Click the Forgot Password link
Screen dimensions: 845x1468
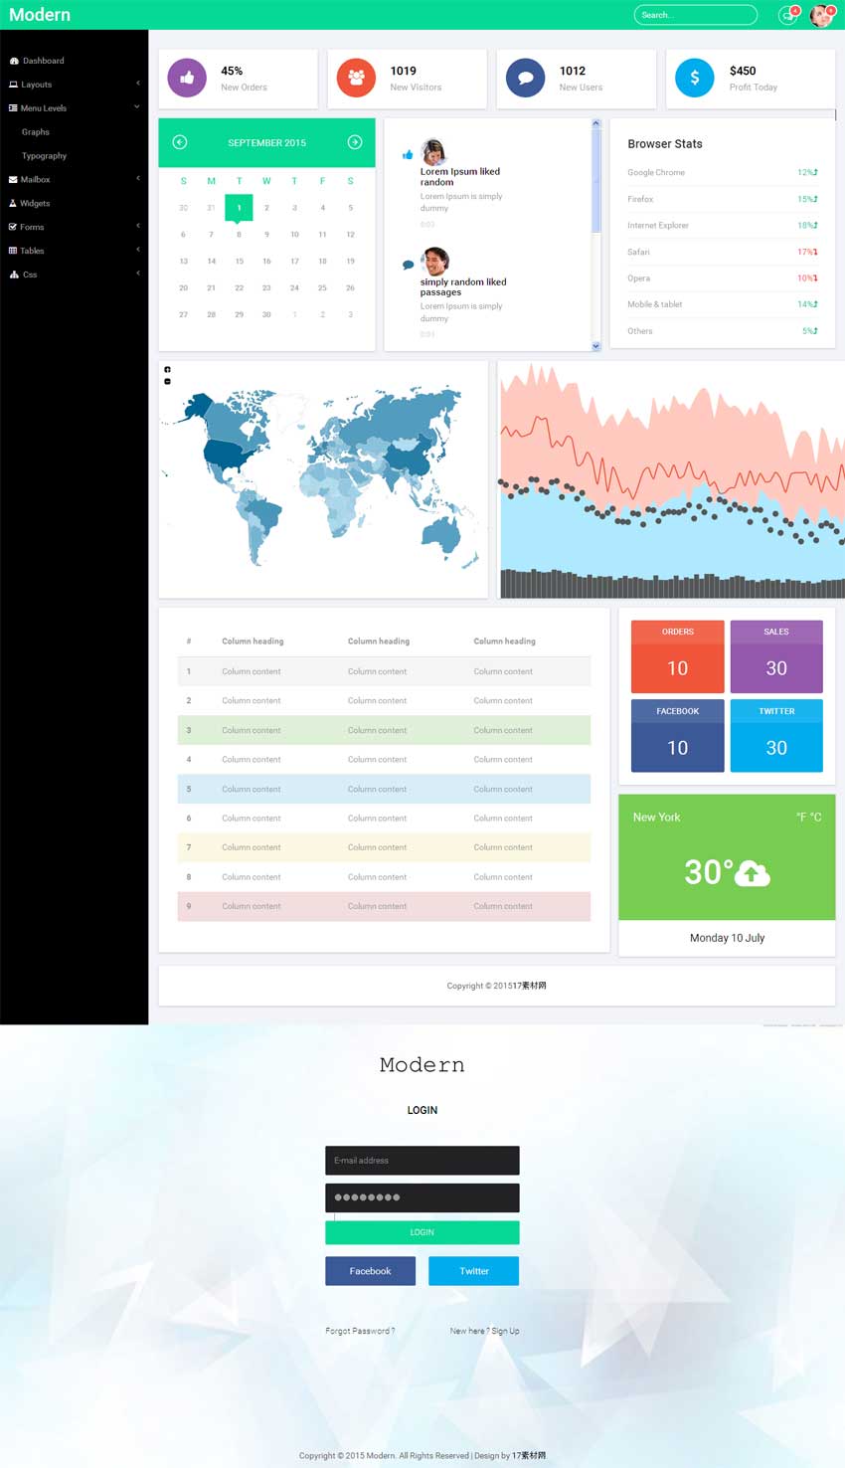(x=360, y=1331)
